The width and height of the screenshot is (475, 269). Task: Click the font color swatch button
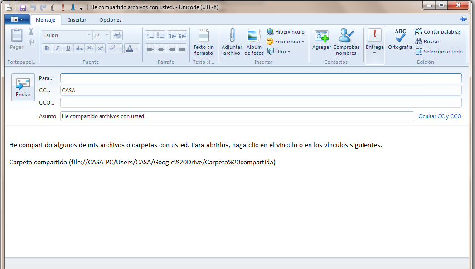pos(130,48)
